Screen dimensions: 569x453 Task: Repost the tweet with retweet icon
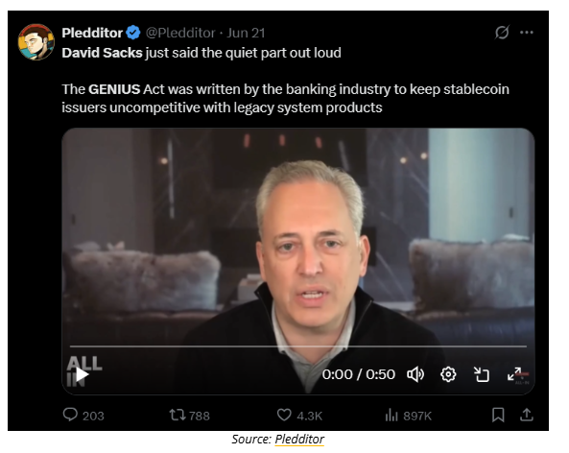178,415
